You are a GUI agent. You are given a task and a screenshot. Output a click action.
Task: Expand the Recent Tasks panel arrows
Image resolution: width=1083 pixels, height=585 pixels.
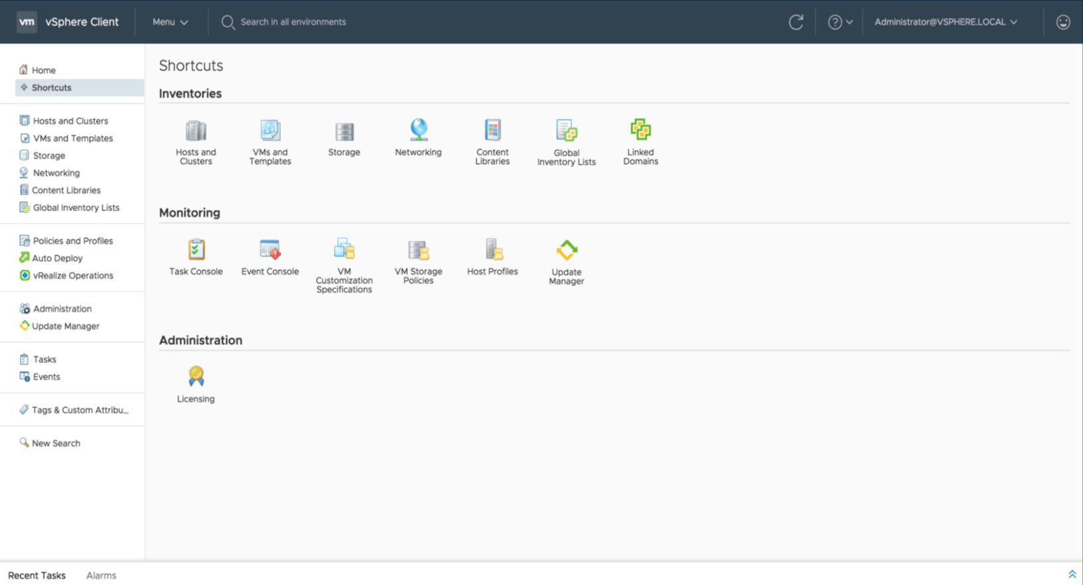coord(1072,574)
